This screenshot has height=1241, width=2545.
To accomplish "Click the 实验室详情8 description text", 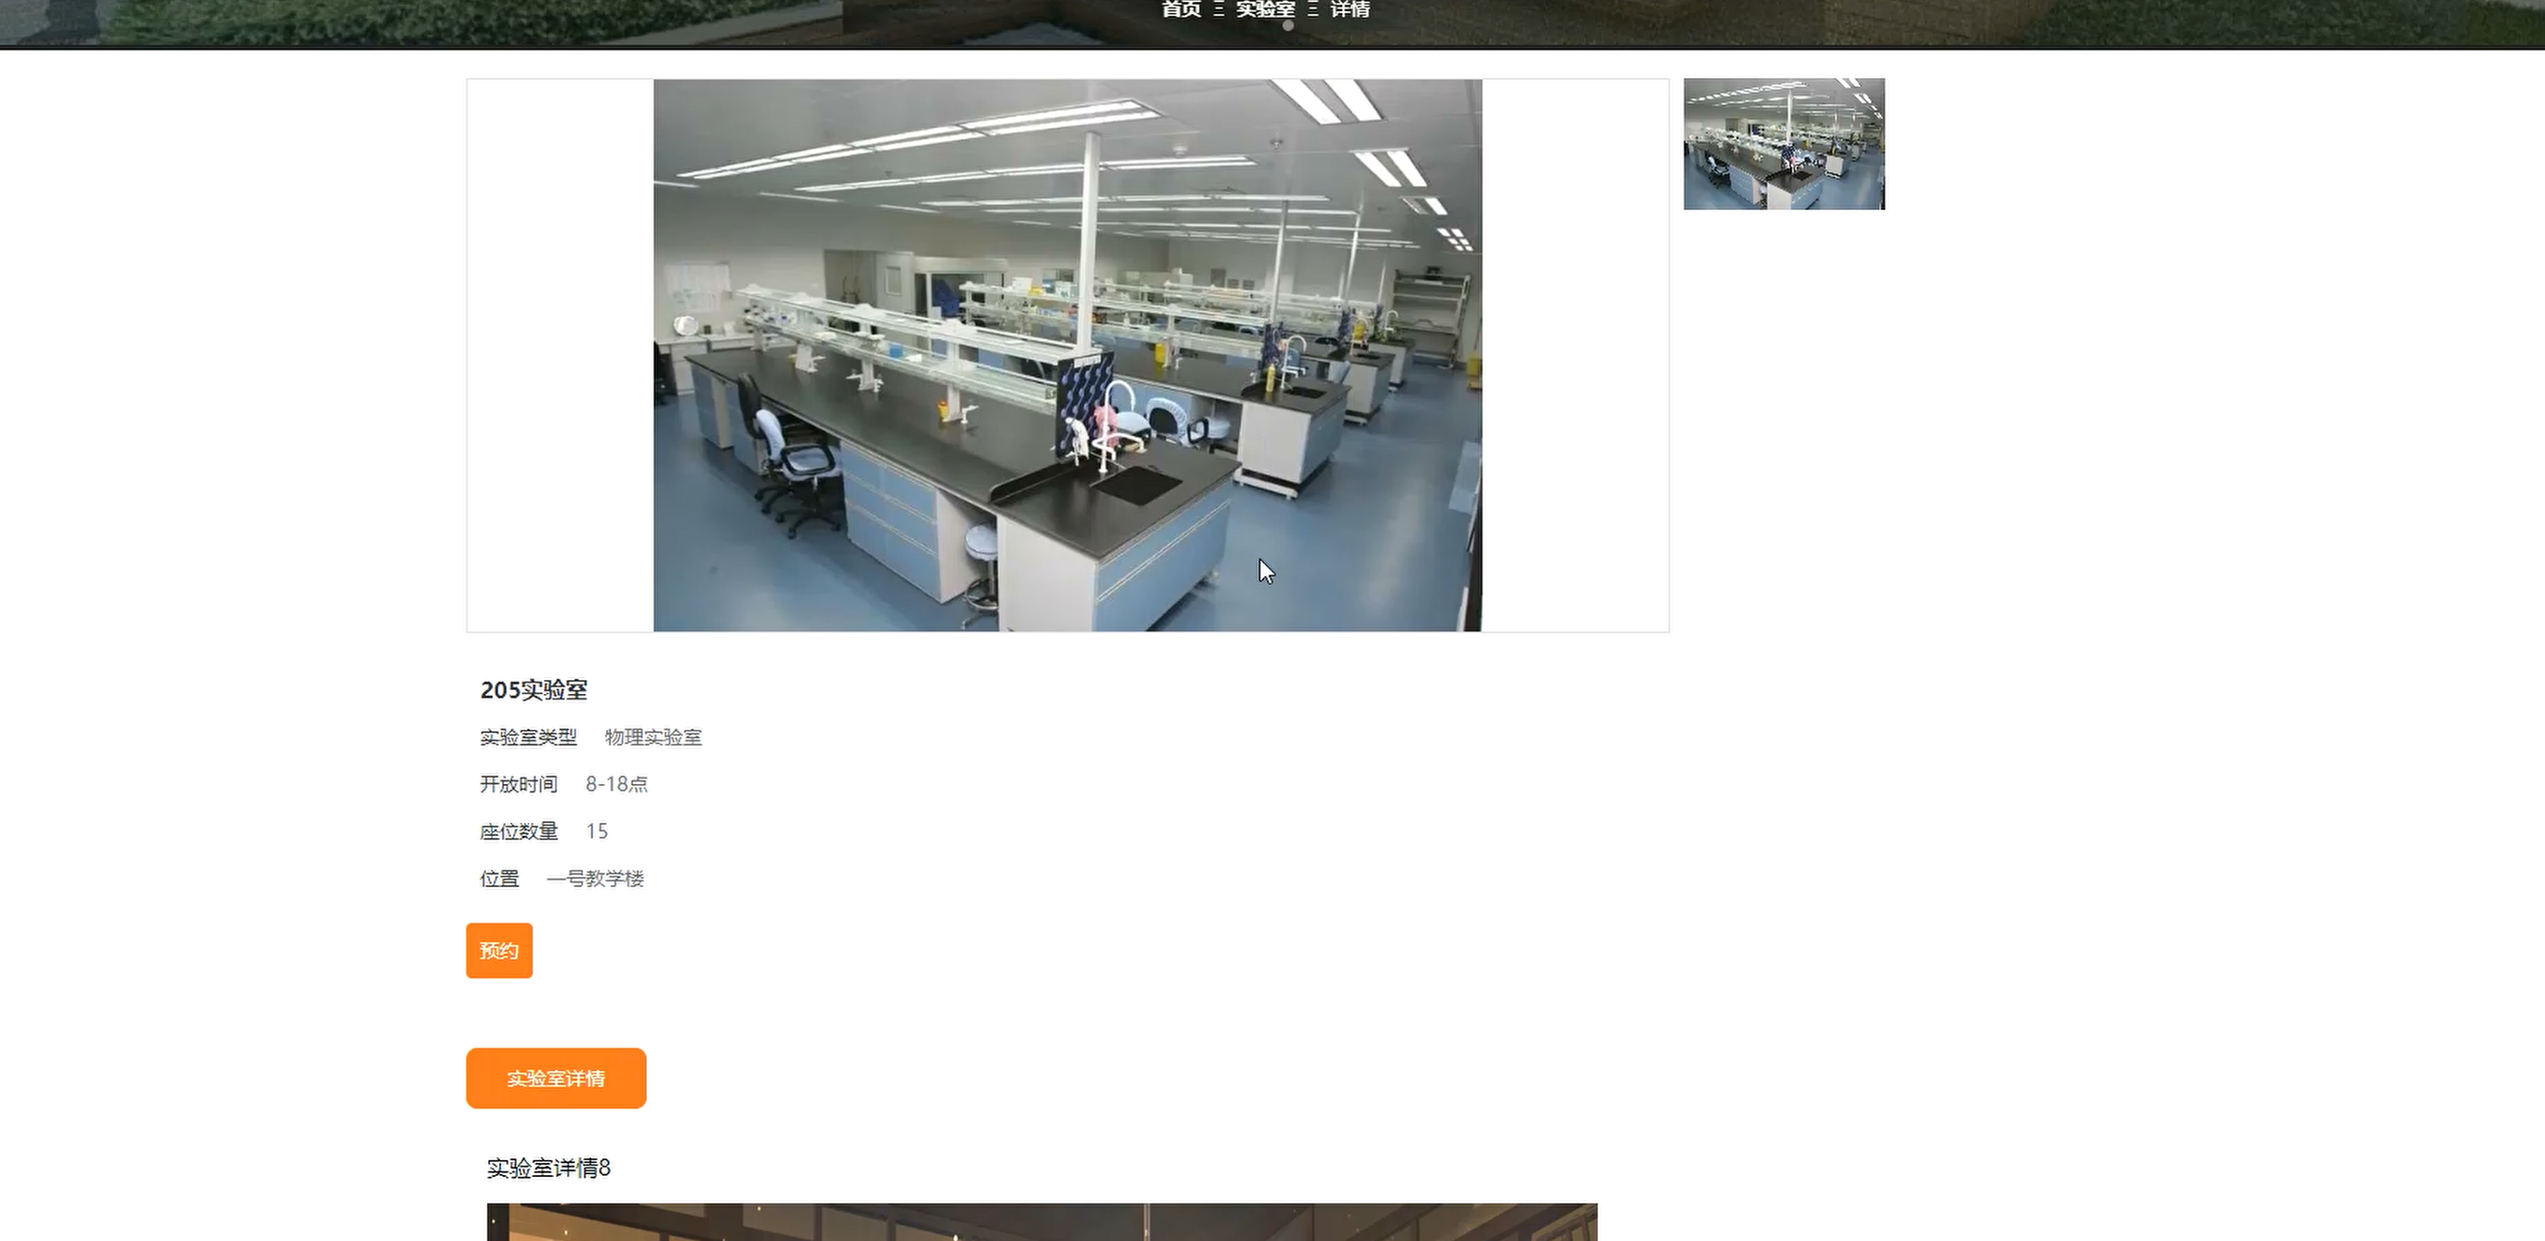I will (x=548, y=1168).
